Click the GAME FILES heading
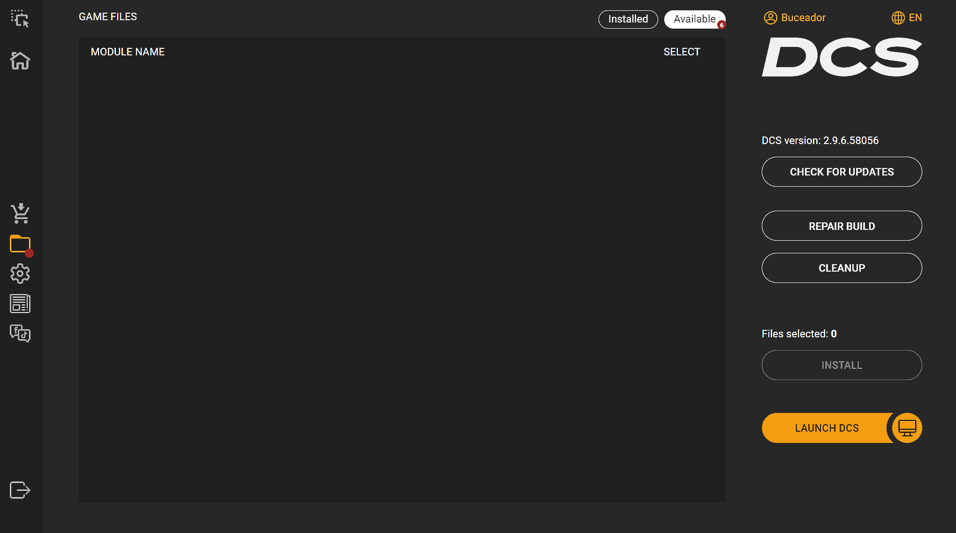The width and height of the screenshot is (956, 533). (x=108, y=17)
